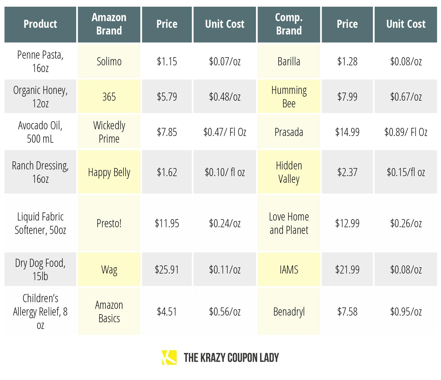The width and height of the screenshot is (441, 380).
Task: Click the Krazy Coupon Lady yellow K logo
Action: pos(169,357)
